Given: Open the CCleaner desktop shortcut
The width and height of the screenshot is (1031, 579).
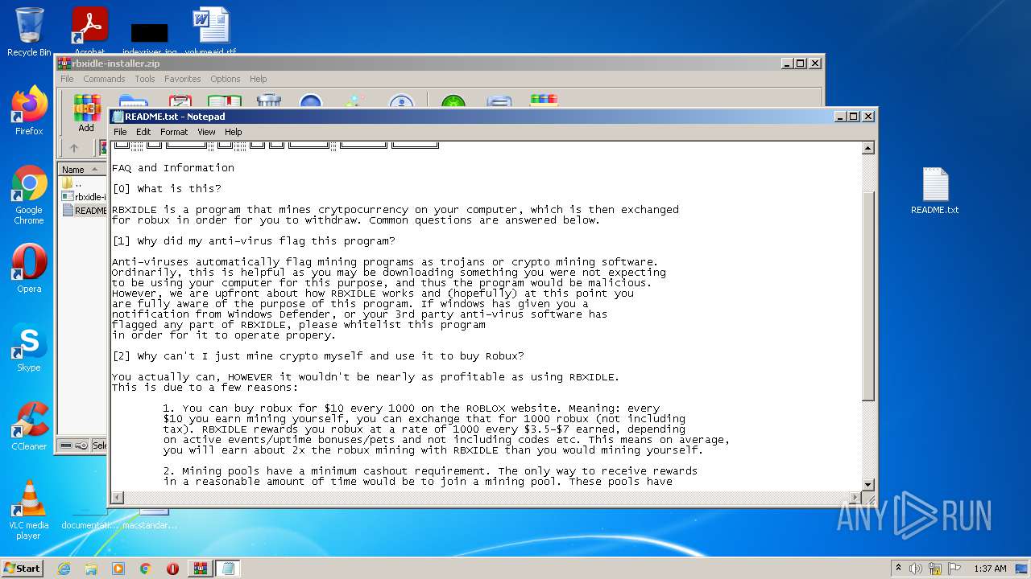Looking at the screenshot, I should tap(29, 426).
